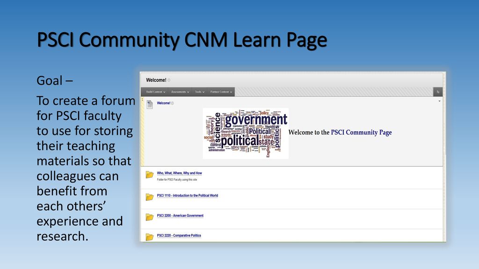The image size is (479, 269).
Task: Click the slide title 'PSCI Community CNM Learn Page'
Action: [182, 40]
